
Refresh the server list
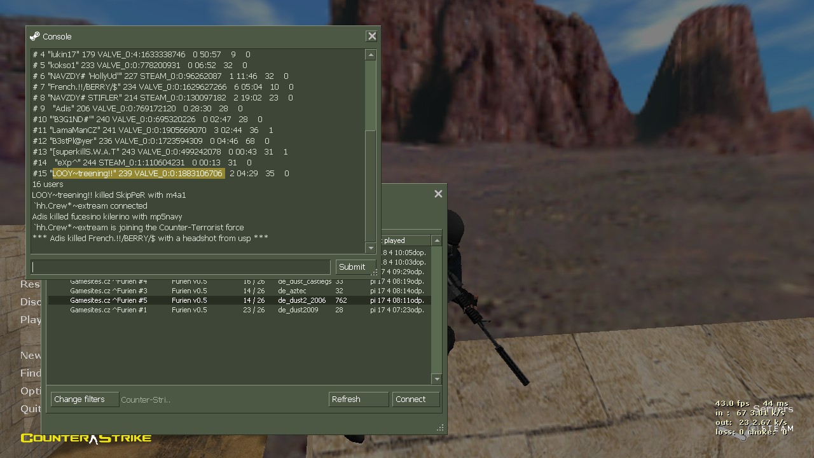358,399
